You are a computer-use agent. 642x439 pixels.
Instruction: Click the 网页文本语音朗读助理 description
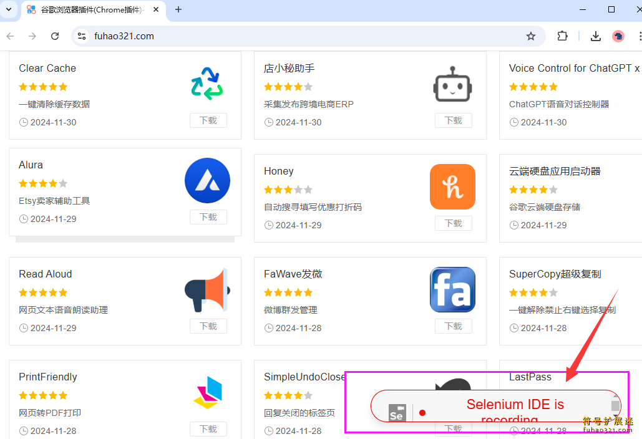pyautogui.click(x=64, y=310)
